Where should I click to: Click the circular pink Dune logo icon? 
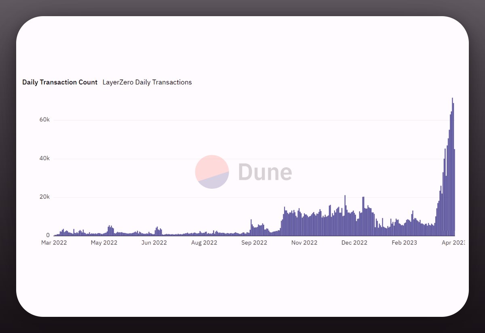(212, 172)
